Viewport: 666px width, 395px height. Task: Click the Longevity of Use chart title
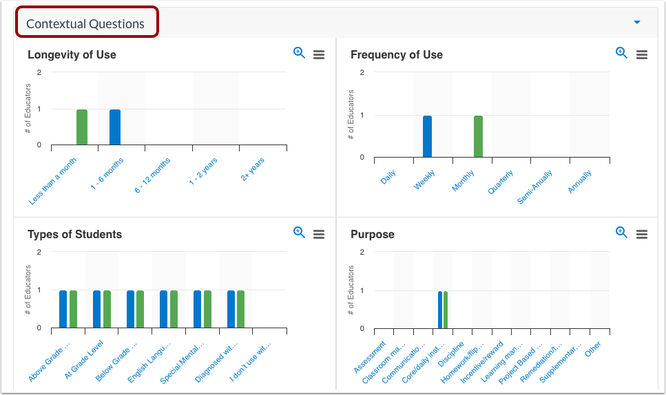pyautogui.click(x=72, y=55)
